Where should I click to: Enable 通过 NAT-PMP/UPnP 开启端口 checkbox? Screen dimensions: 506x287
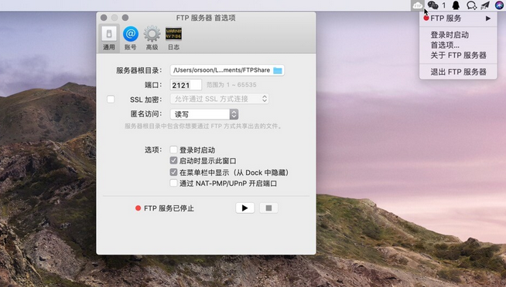coord(173,183)
